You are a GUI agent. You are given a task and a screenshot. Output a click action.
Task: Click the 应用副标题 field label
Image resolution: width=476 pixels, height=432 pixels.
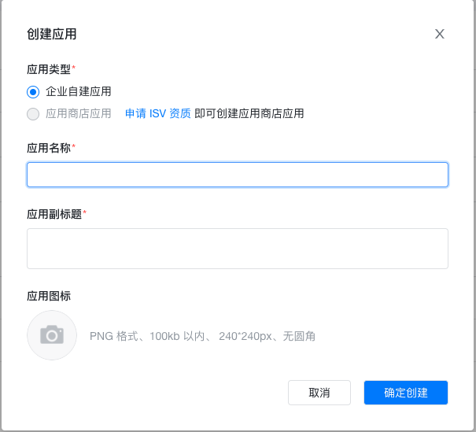(x=54, y=214)
